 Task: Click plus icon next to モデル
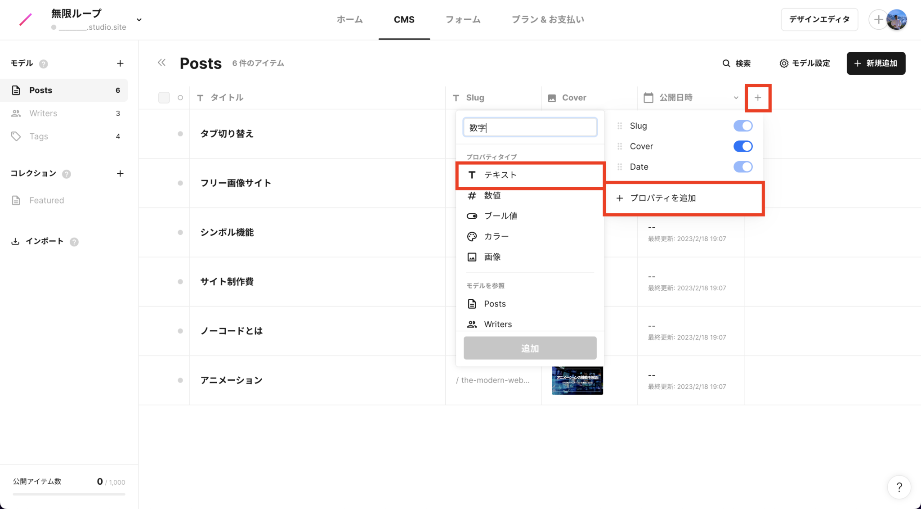(120, 63)
